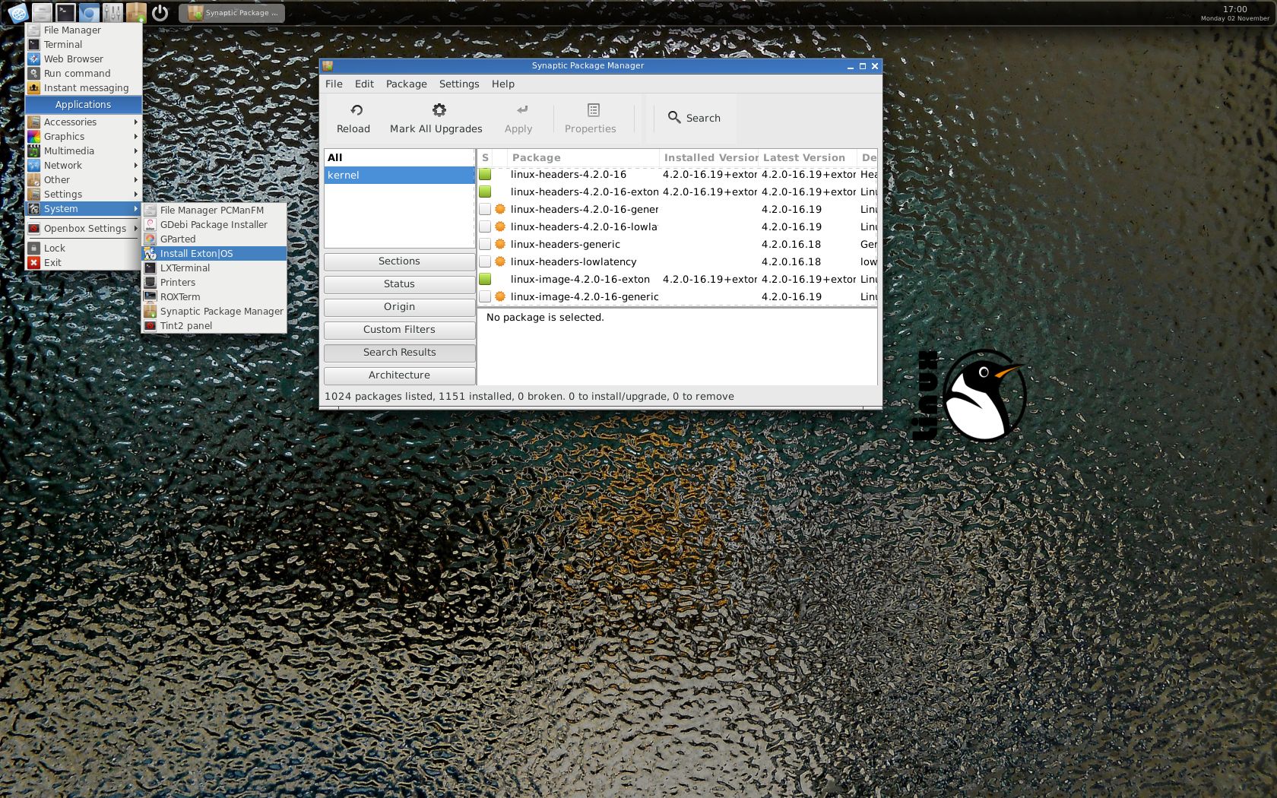Expand Openbox Settings submenu
1277x798 pixels.
pyautogui.click(x=84, y=229)
